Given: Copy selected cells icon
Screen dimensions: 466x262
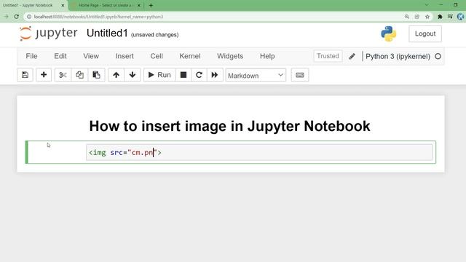Looking at the screenshot, I should 79,75.
